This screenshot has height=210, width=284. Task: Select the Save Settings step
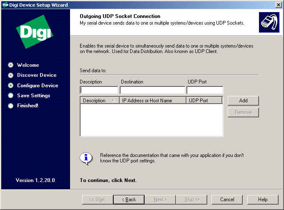11,96
